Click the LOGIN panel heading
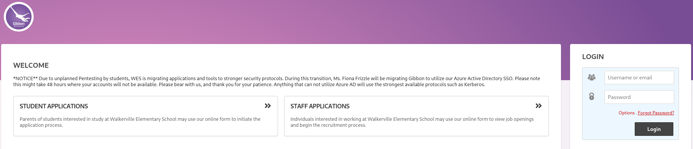Image resolution: width=693 pixels, height=149 pixels. pos(593,57)
